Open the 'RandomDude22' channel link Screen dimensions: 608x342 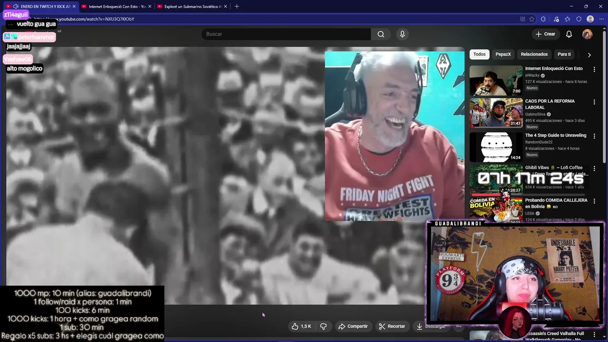coord(539,142)
